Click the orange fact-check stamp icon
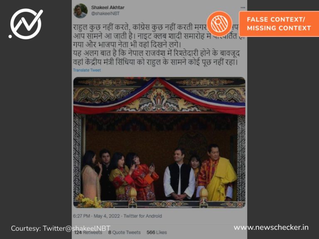The width and height of the screenshot is (319, 239). pos(219,24)
